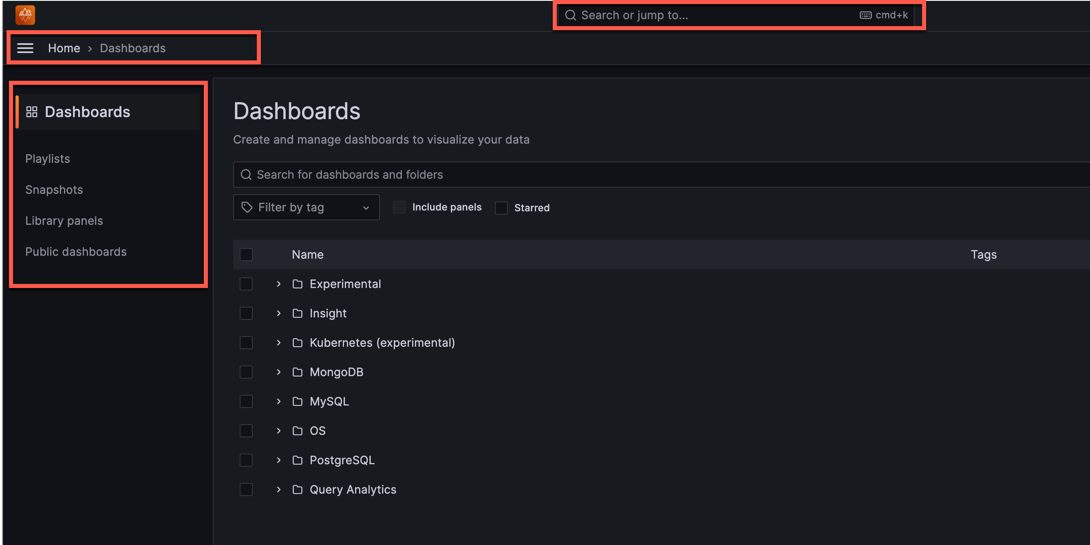Click the folder icon beside Query Analytics
The width and height of the screenshot is (1090, 545).
tap(298, 489)
